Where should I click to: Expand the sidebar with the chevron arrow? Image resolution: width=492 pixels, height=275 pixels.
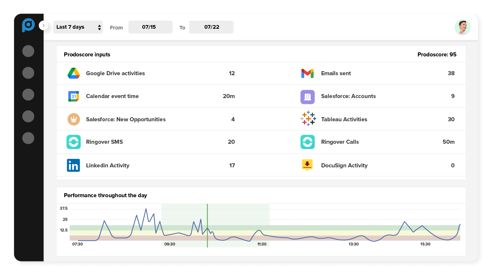click(x=44, y=25)
